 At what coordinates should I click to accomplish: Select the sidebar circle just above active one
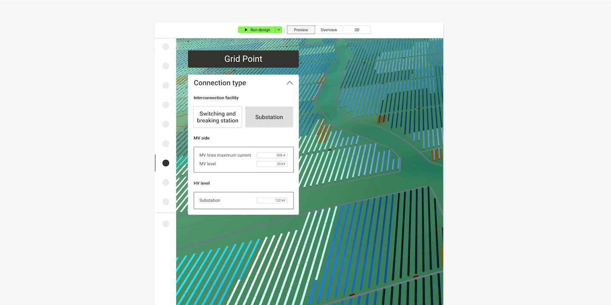[x=166, y=144]
